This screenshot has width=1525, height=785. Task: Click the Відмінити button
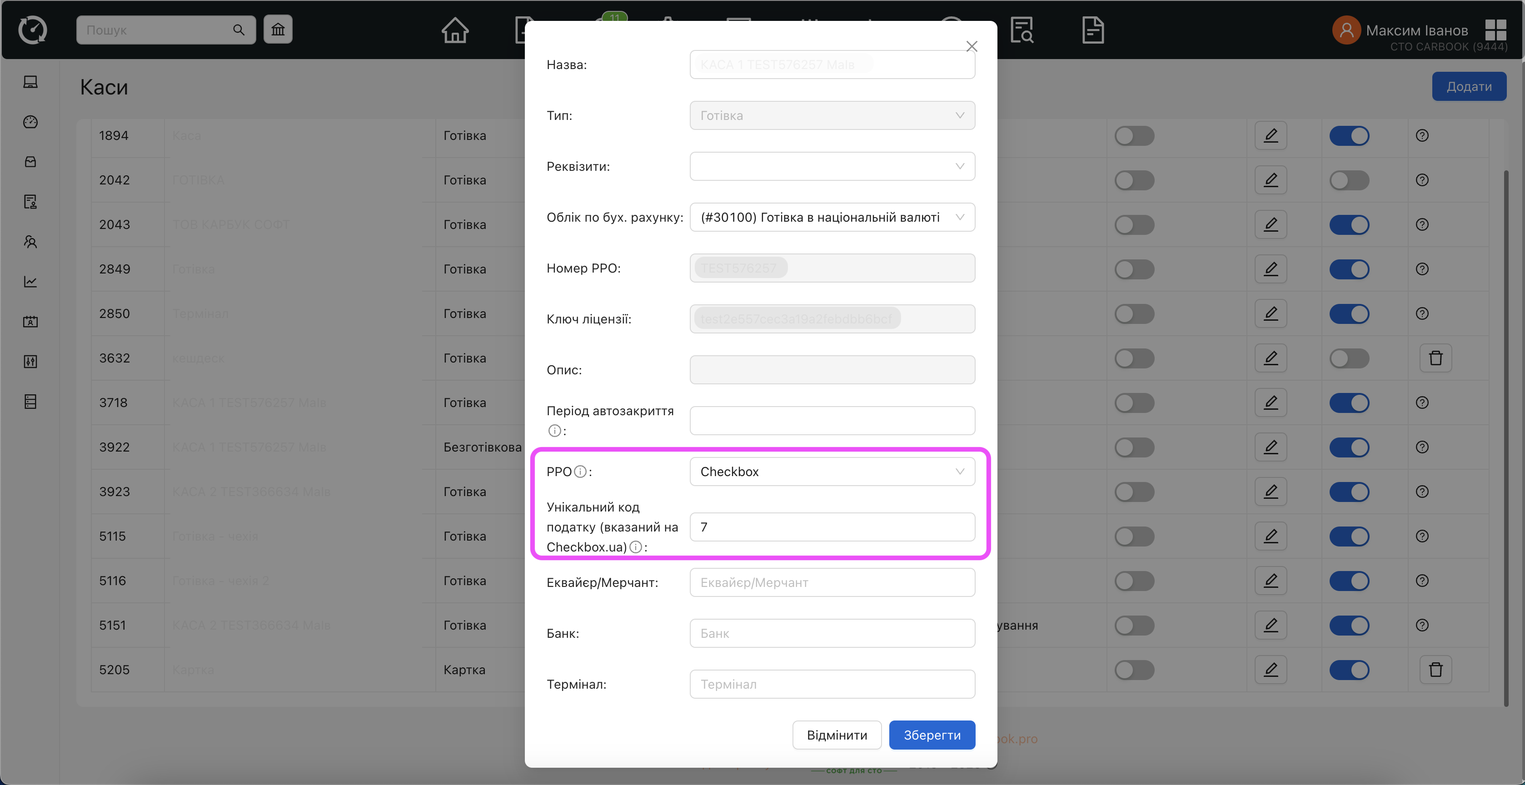pos(837,735)
